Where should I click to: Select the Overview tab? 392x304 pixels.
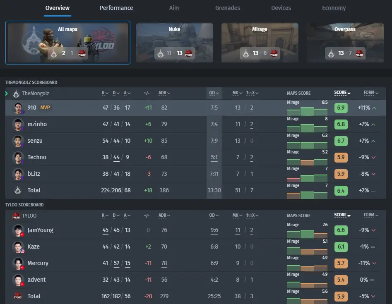coord(57,8)
